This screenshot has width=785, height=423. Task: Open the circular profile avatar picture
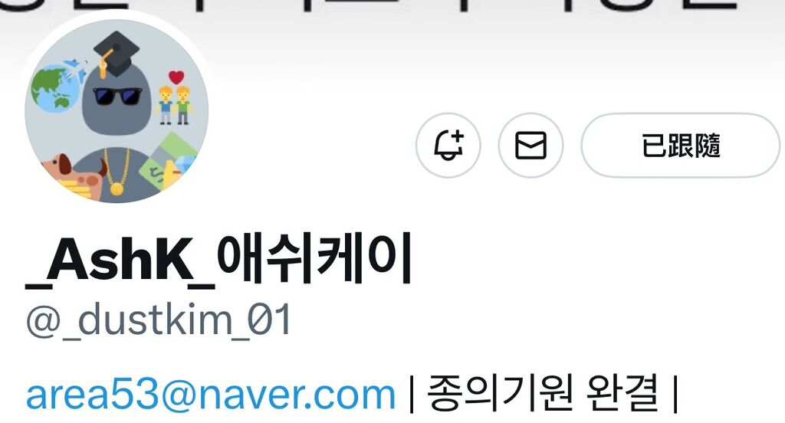pyautogui.click(x=117, y=111)
